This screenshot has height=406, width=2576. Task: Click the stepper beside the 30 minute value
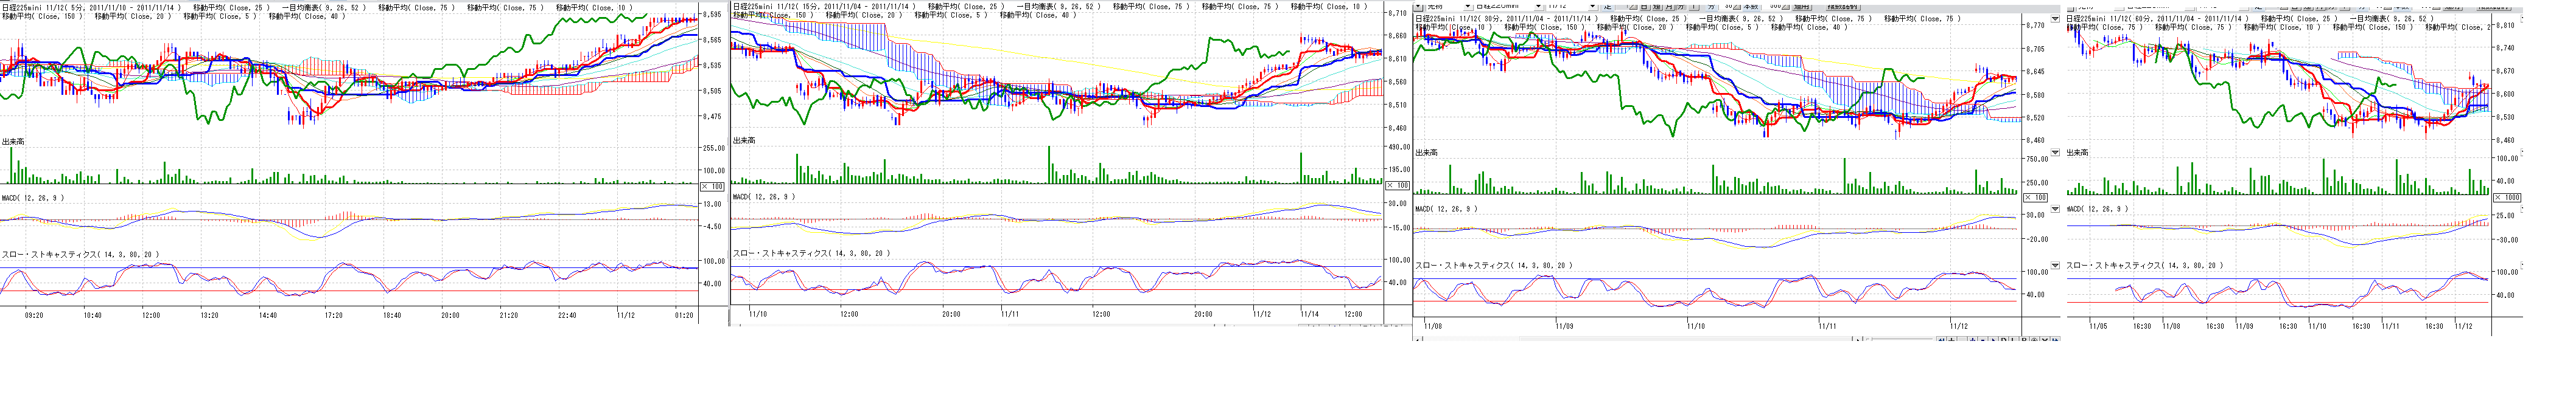[1738, 5]
